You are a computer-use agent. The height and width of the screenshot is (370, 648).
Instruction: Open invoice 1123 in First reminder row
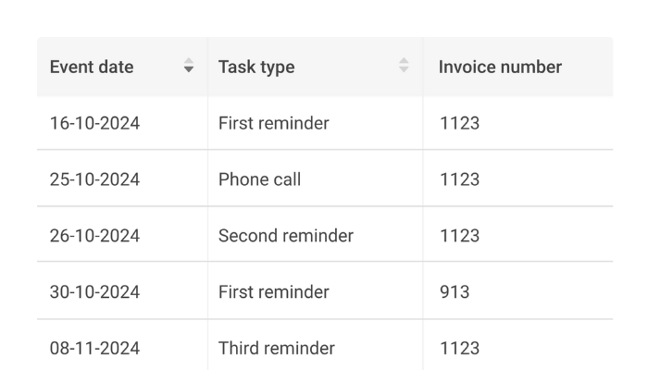coord(459,123)
